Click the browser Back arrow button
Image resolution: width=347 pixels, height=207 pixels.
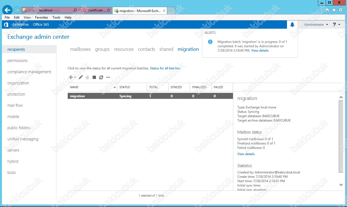click(x=7, y=10)
